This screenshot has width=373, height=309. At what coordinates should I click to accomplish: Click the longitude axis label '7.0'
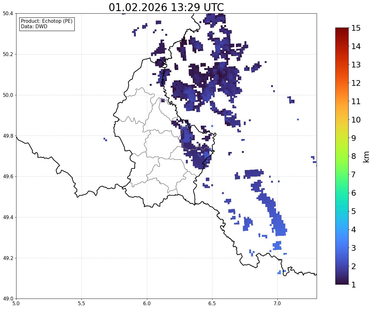tap(277, 304)
